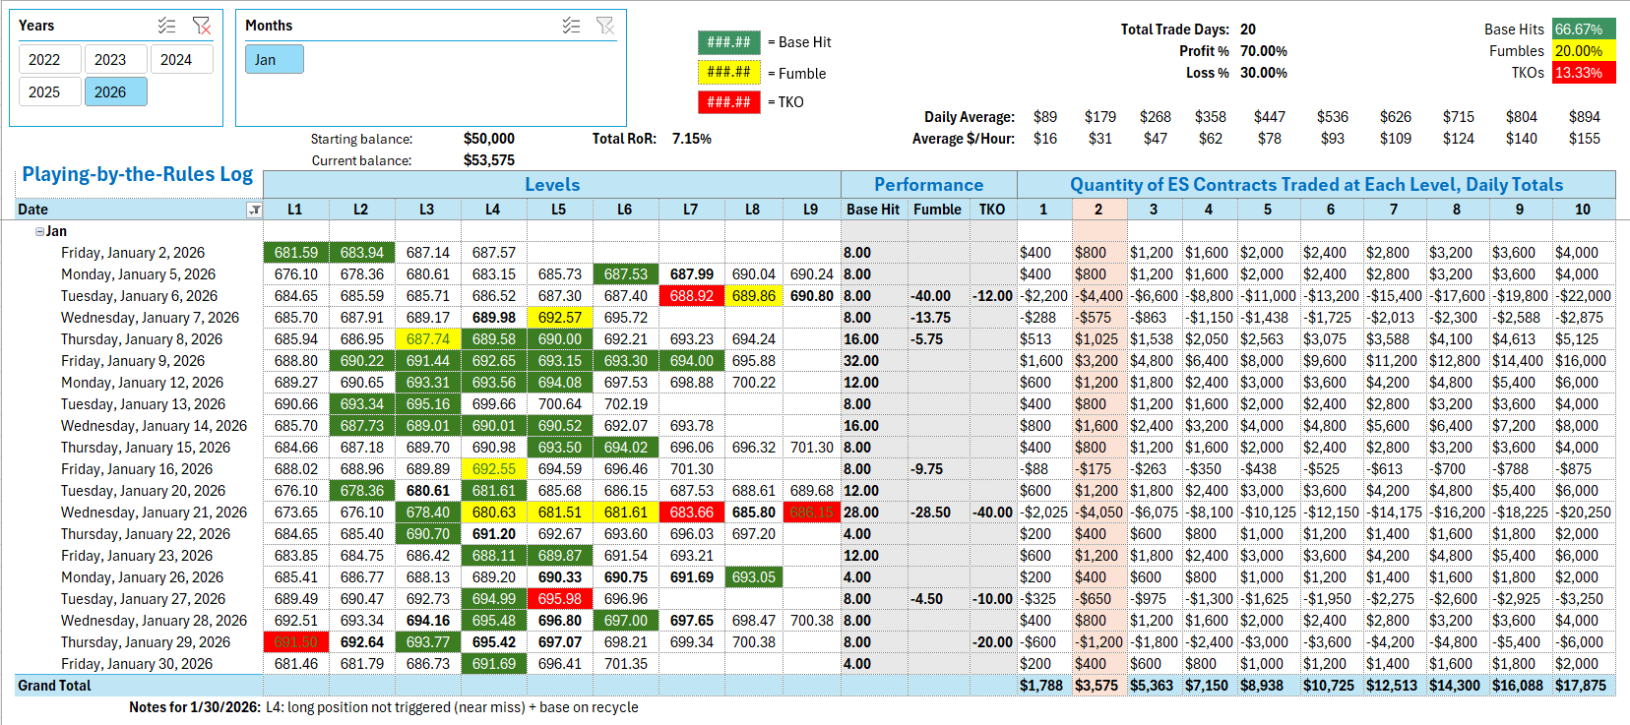Image resolution: width=1630 pixels, height=725 pixels.
Task: Clear the filter on the Years slicer
Action: 202,26
